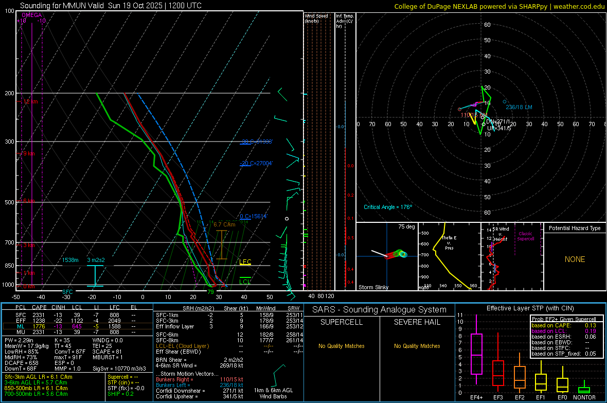The image size is (607, 403).
Task: Click the Critical Angle = 176° text
Action: (388, 207)
